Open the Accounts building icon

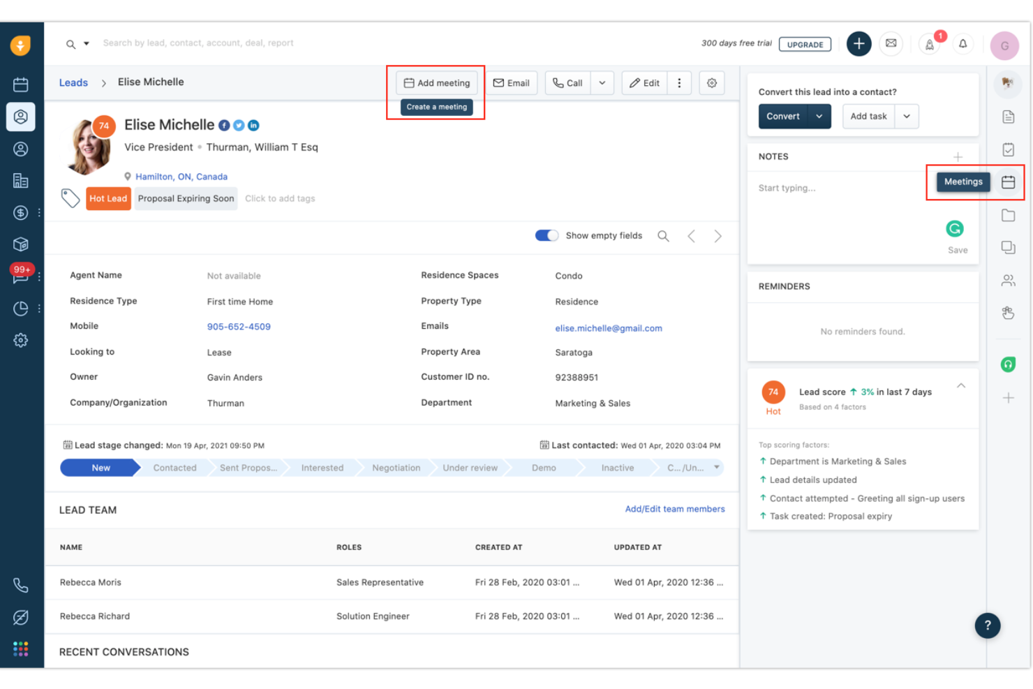20,180
